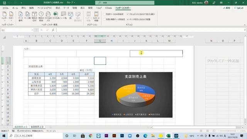Switch to Page Layout view icon
Screen dimensions: 247x139
click(x=208, y=131)
